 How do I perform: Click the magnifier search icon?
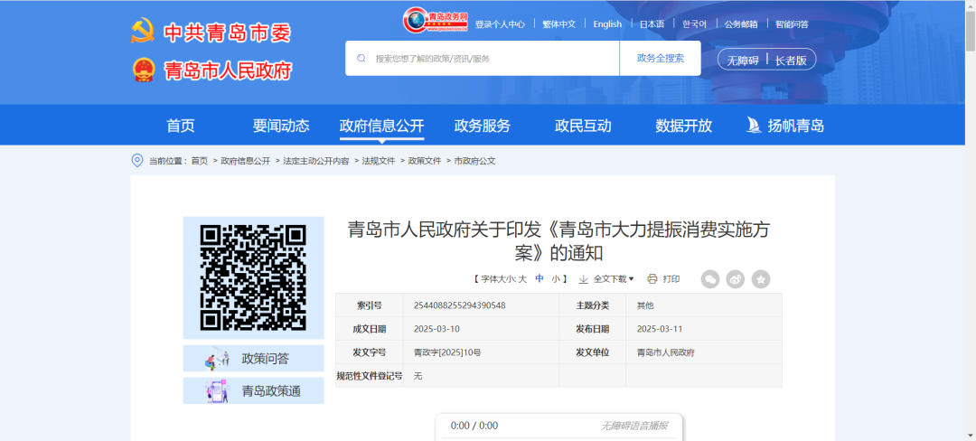point(361,58)
